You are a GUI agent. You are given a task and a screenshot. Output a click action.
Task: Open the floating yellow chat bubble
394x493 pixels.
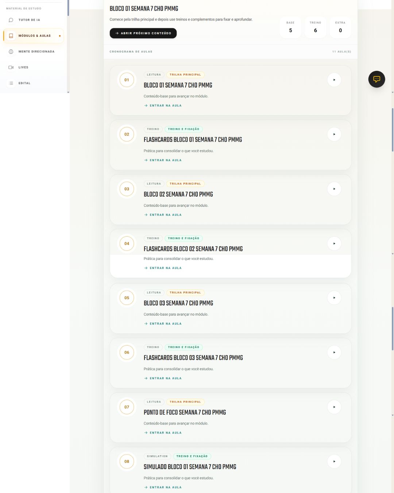376,79
